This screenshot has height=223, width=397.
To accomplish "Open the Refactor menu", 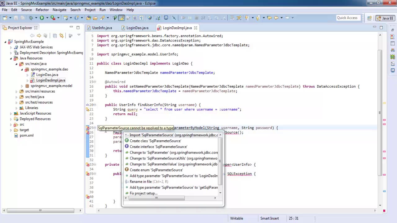I will coord(42,10).
